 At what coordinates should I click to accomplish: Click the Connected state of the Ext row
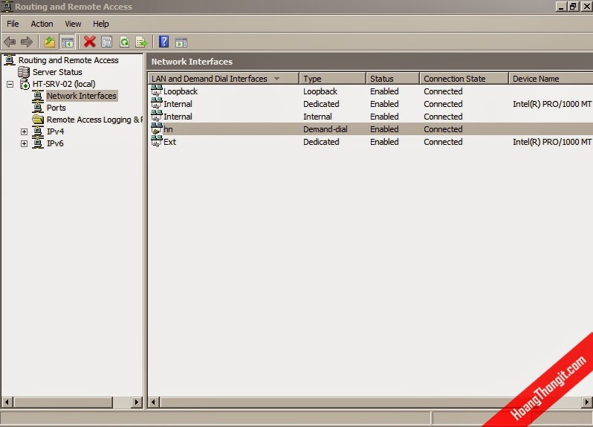click(x=443, y=142)
